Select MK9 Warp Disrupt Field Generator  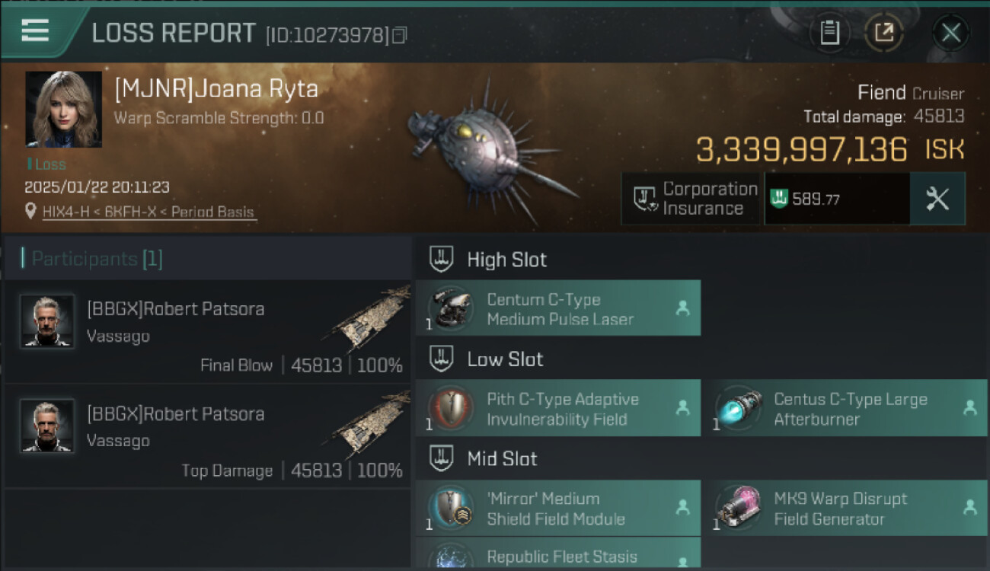pos(844,509)
